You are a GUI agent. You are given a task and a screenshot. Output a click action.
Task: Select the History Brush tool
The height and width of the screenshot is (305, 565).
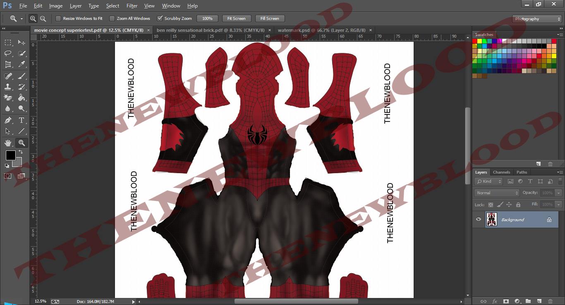coord(22,87)
